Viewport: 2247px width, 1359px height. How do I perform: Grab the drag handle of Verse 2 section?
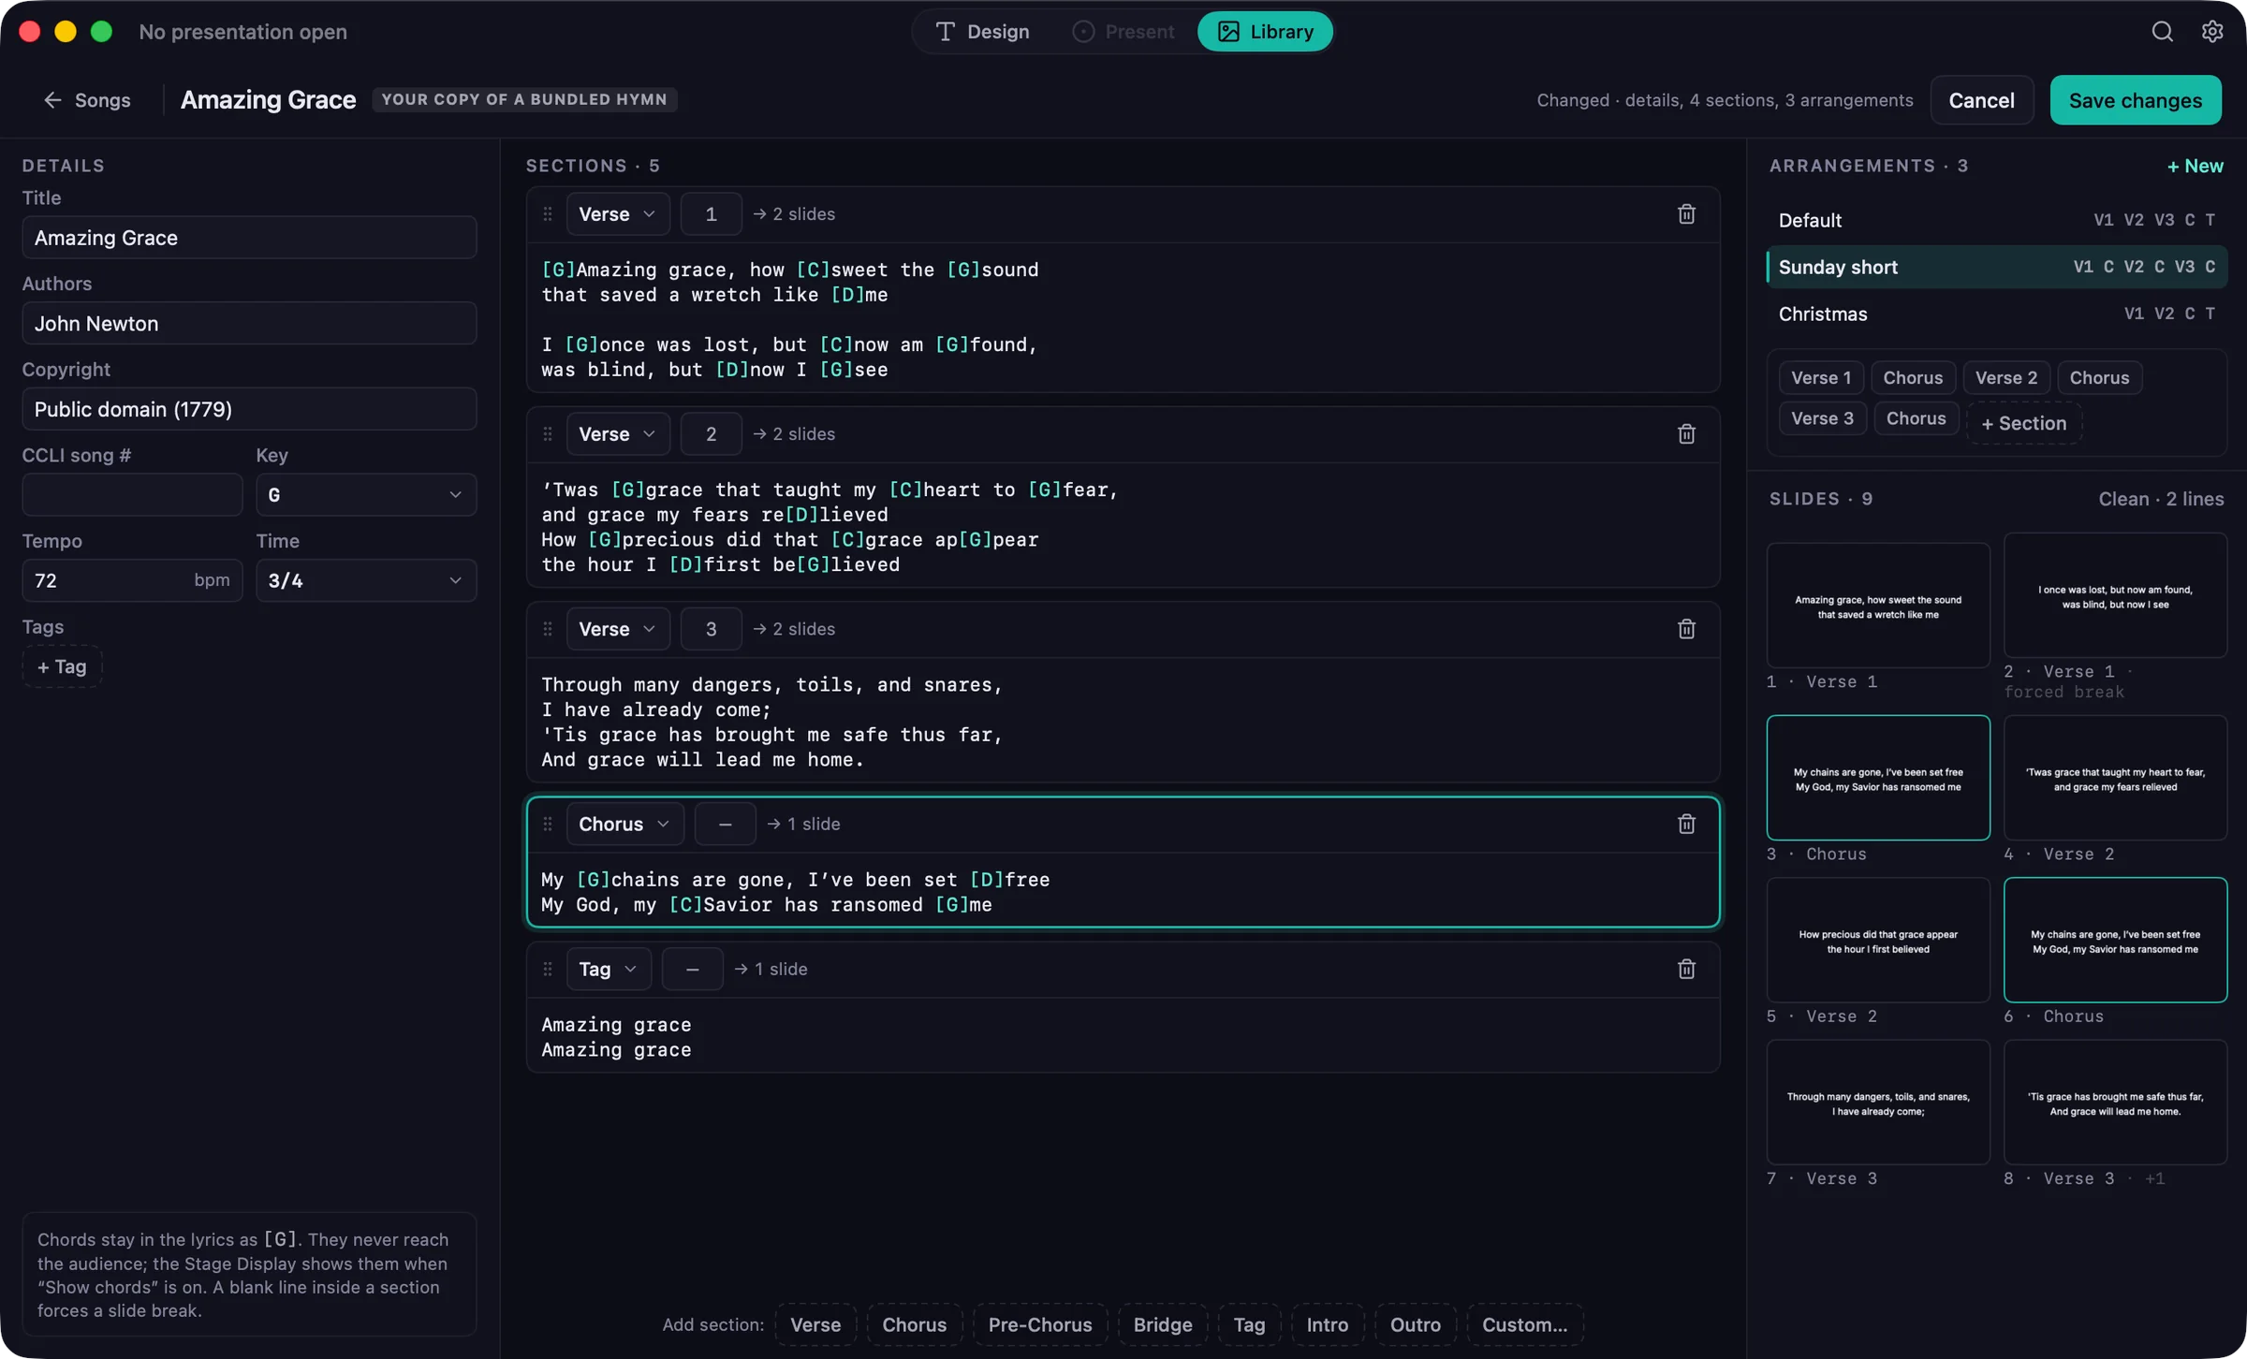548,434
